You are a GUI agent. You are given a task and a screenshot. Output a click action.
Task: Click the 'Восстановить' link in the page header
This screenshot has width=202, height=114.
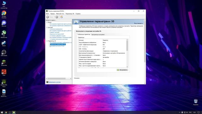pos(139,23)
